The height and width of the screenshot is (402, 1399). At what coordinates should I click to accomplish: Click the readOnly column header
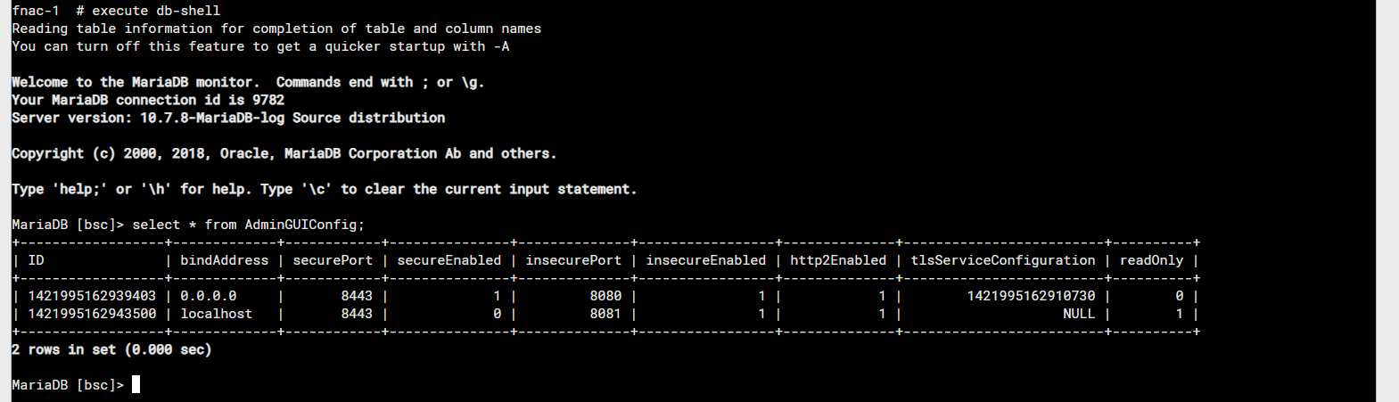(x=1151, y=260)
